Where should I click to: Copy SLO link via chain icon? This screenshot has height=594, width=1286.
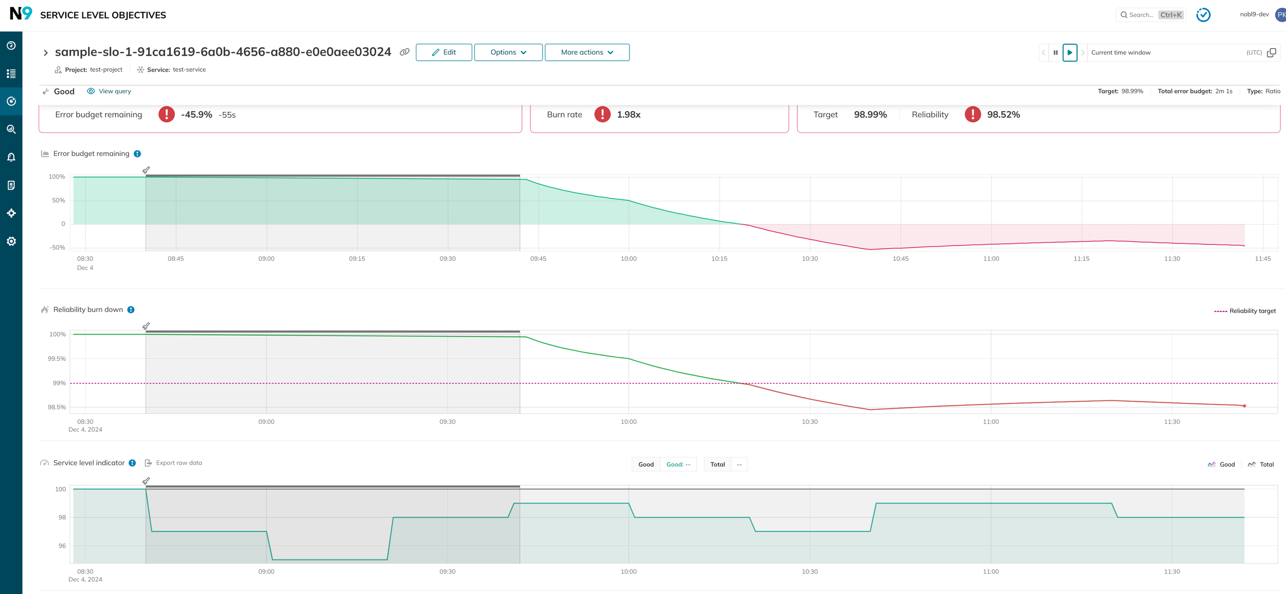click(x=404, y=52)
